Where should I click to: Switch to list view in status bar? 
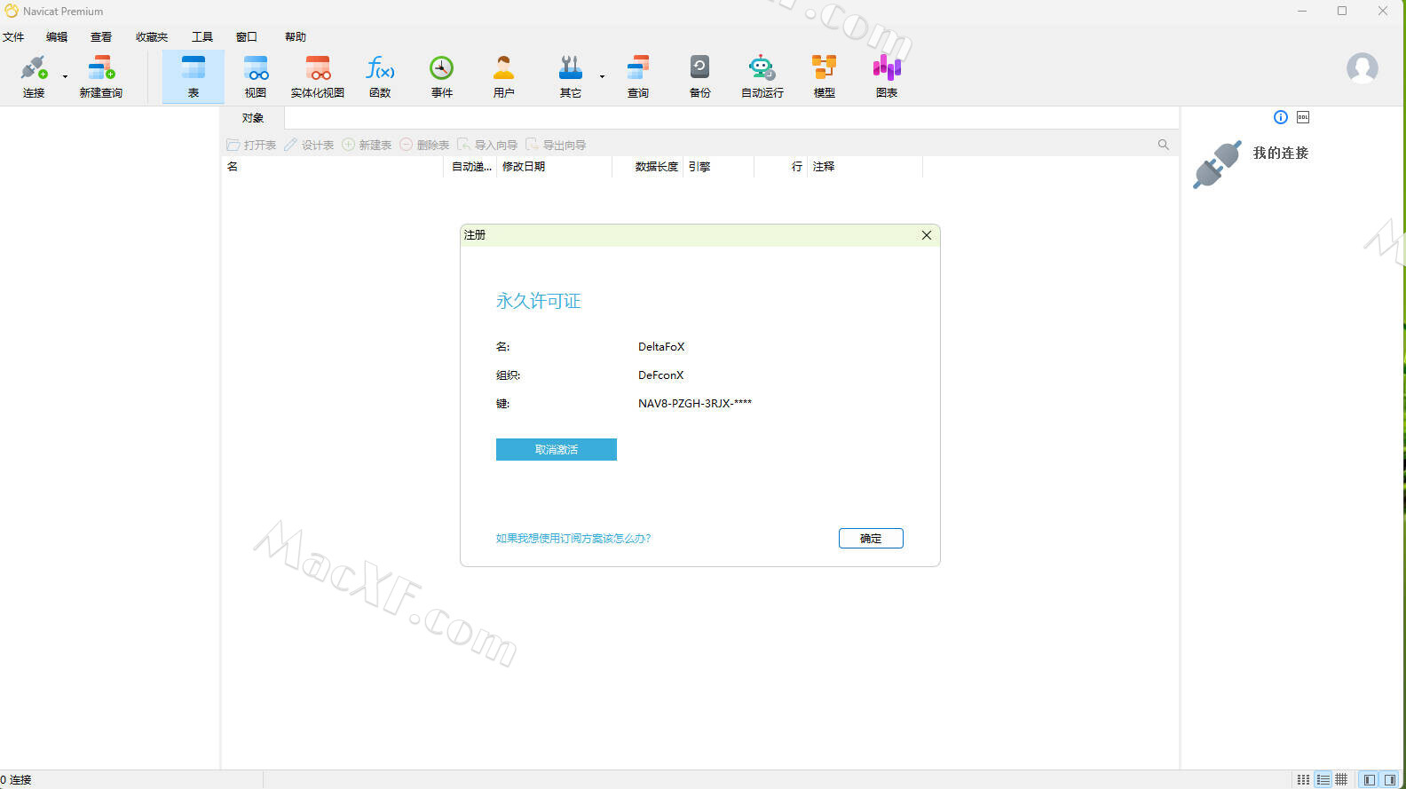[x=1323, y=779]
